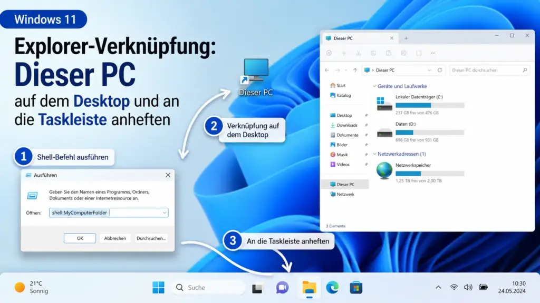The height and width of the screenshot is (303, 540).
Task: Go forward with the Explorer forward arrow
Action: click(x=337, y=70)
